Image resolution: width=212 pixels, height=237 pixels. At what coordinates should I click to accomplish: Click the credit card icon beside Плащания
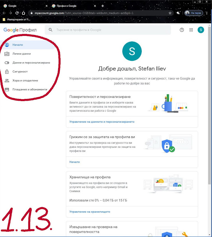(7, 89)
